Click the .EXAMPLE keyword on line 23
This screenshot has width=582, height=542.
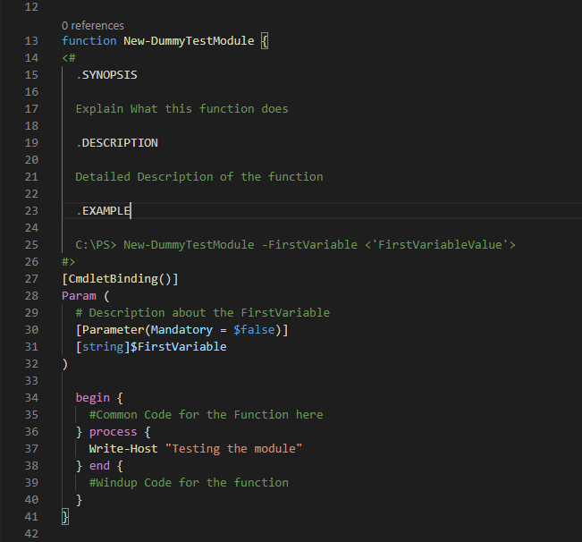tap(103, 211)
